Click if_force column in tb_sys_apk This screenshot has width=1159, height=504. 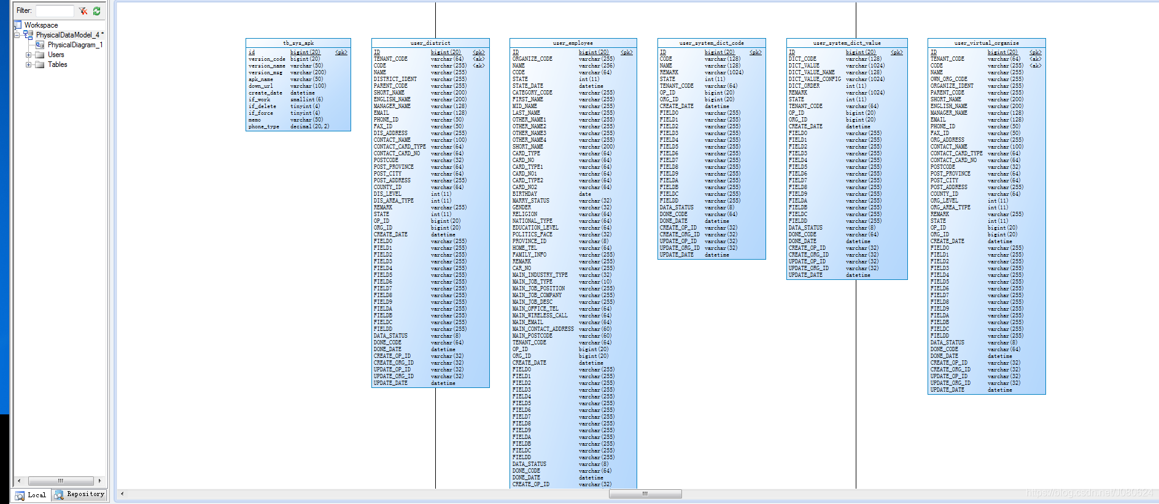click(x=261, y=113)
